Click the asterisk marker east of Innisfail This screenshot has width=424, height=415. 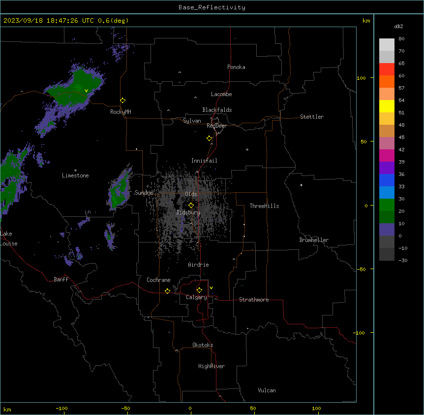247,149
